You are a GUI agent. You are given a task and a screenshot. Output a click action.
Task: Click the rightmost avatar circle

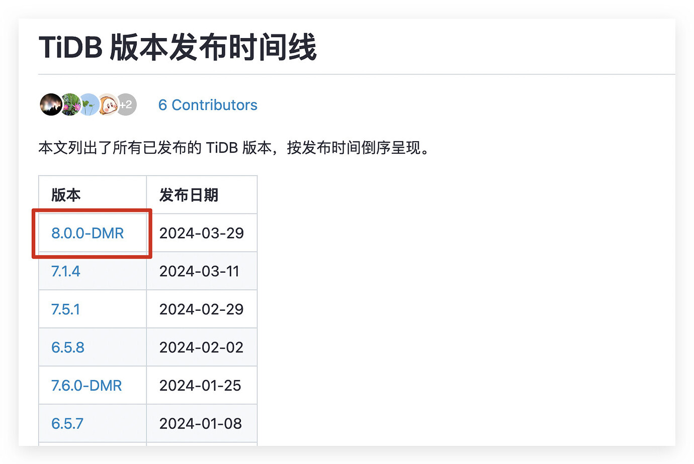point(126,104)
